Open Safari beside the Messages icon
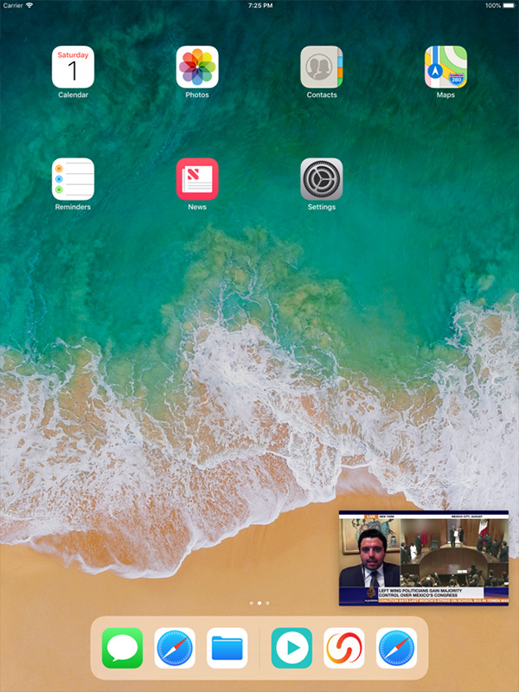This screenshot has width=519, height=692. [175, 648]
